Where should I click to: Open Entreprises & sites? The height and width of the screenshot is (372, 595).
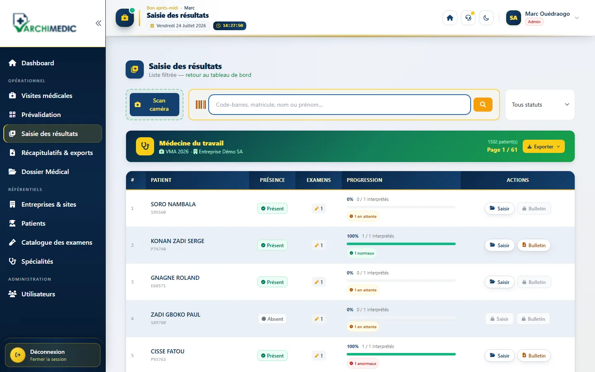52,204
